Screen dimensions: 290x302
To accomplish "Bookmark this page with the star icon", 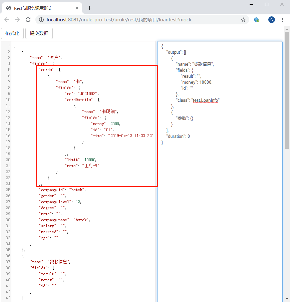I will pos(243,20).
